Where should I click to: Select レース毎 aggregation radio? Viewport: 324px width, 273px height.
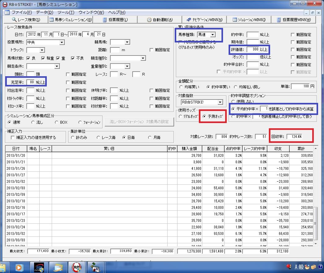pyautogui.click(x=99, y=138)
